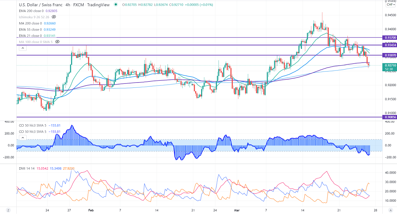Select the EMA 55 close 0 legend
This screenshot has height=215, width=397.
[30, 29]
